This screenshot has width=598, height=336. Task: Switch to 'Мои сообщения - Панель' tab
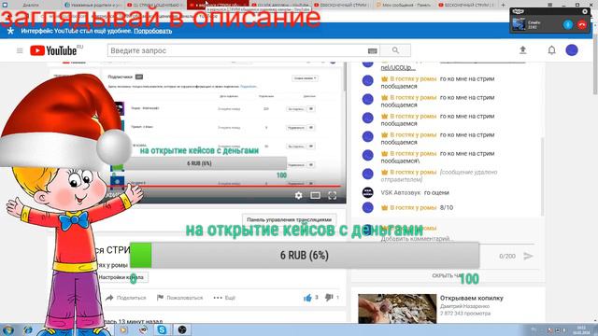click(404, 5)
